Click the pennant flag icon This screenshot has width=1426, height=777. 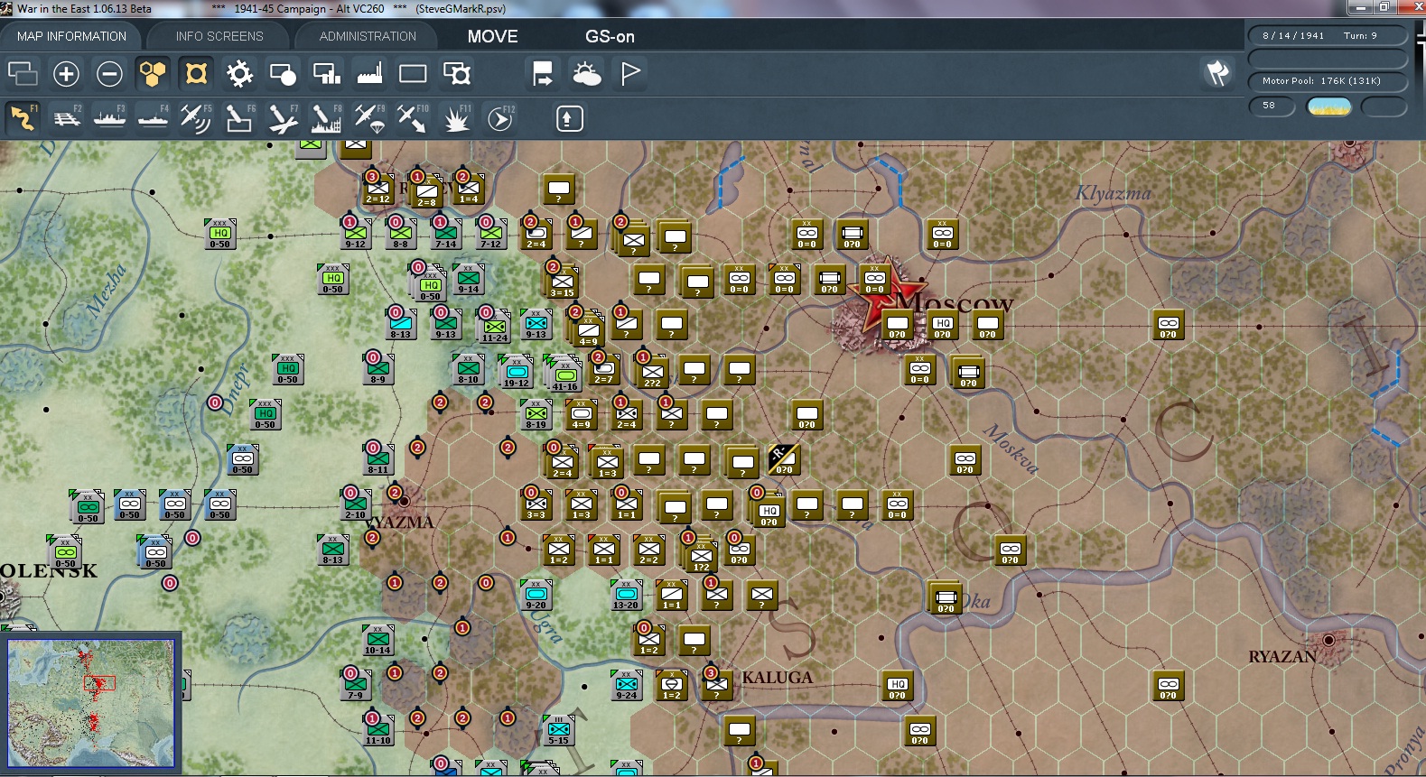[x=630, y=73]
